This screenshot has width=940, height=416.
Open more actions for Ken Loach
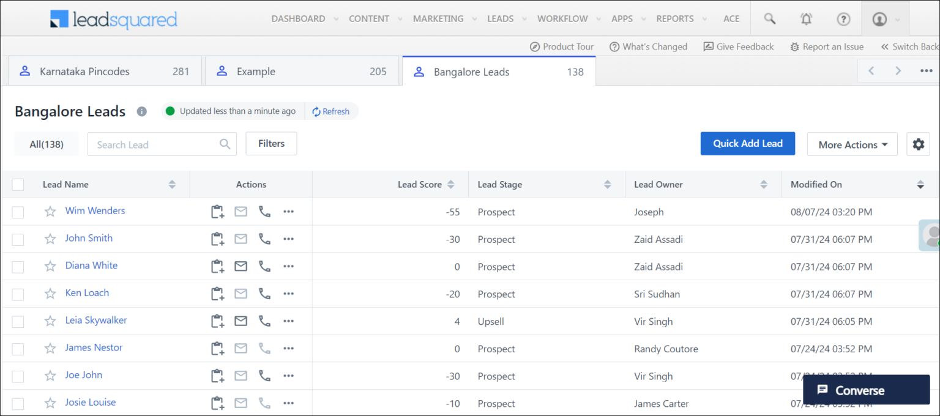(288, 294)
